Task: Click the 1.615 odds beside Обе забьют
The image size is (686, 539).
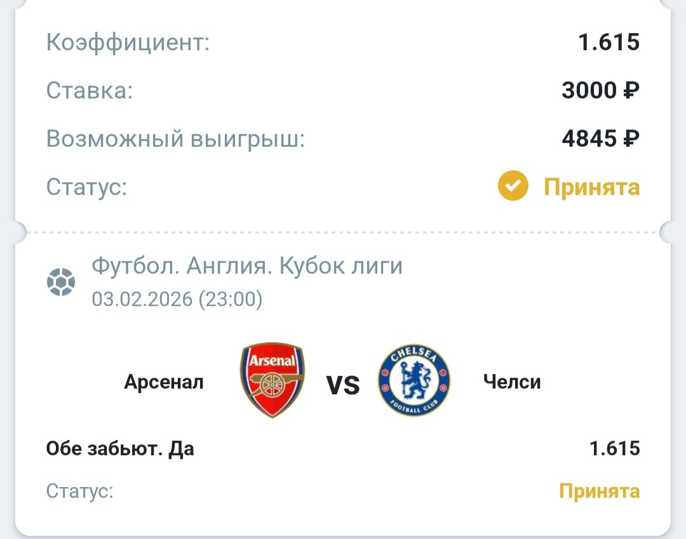Action: [614, 449]
